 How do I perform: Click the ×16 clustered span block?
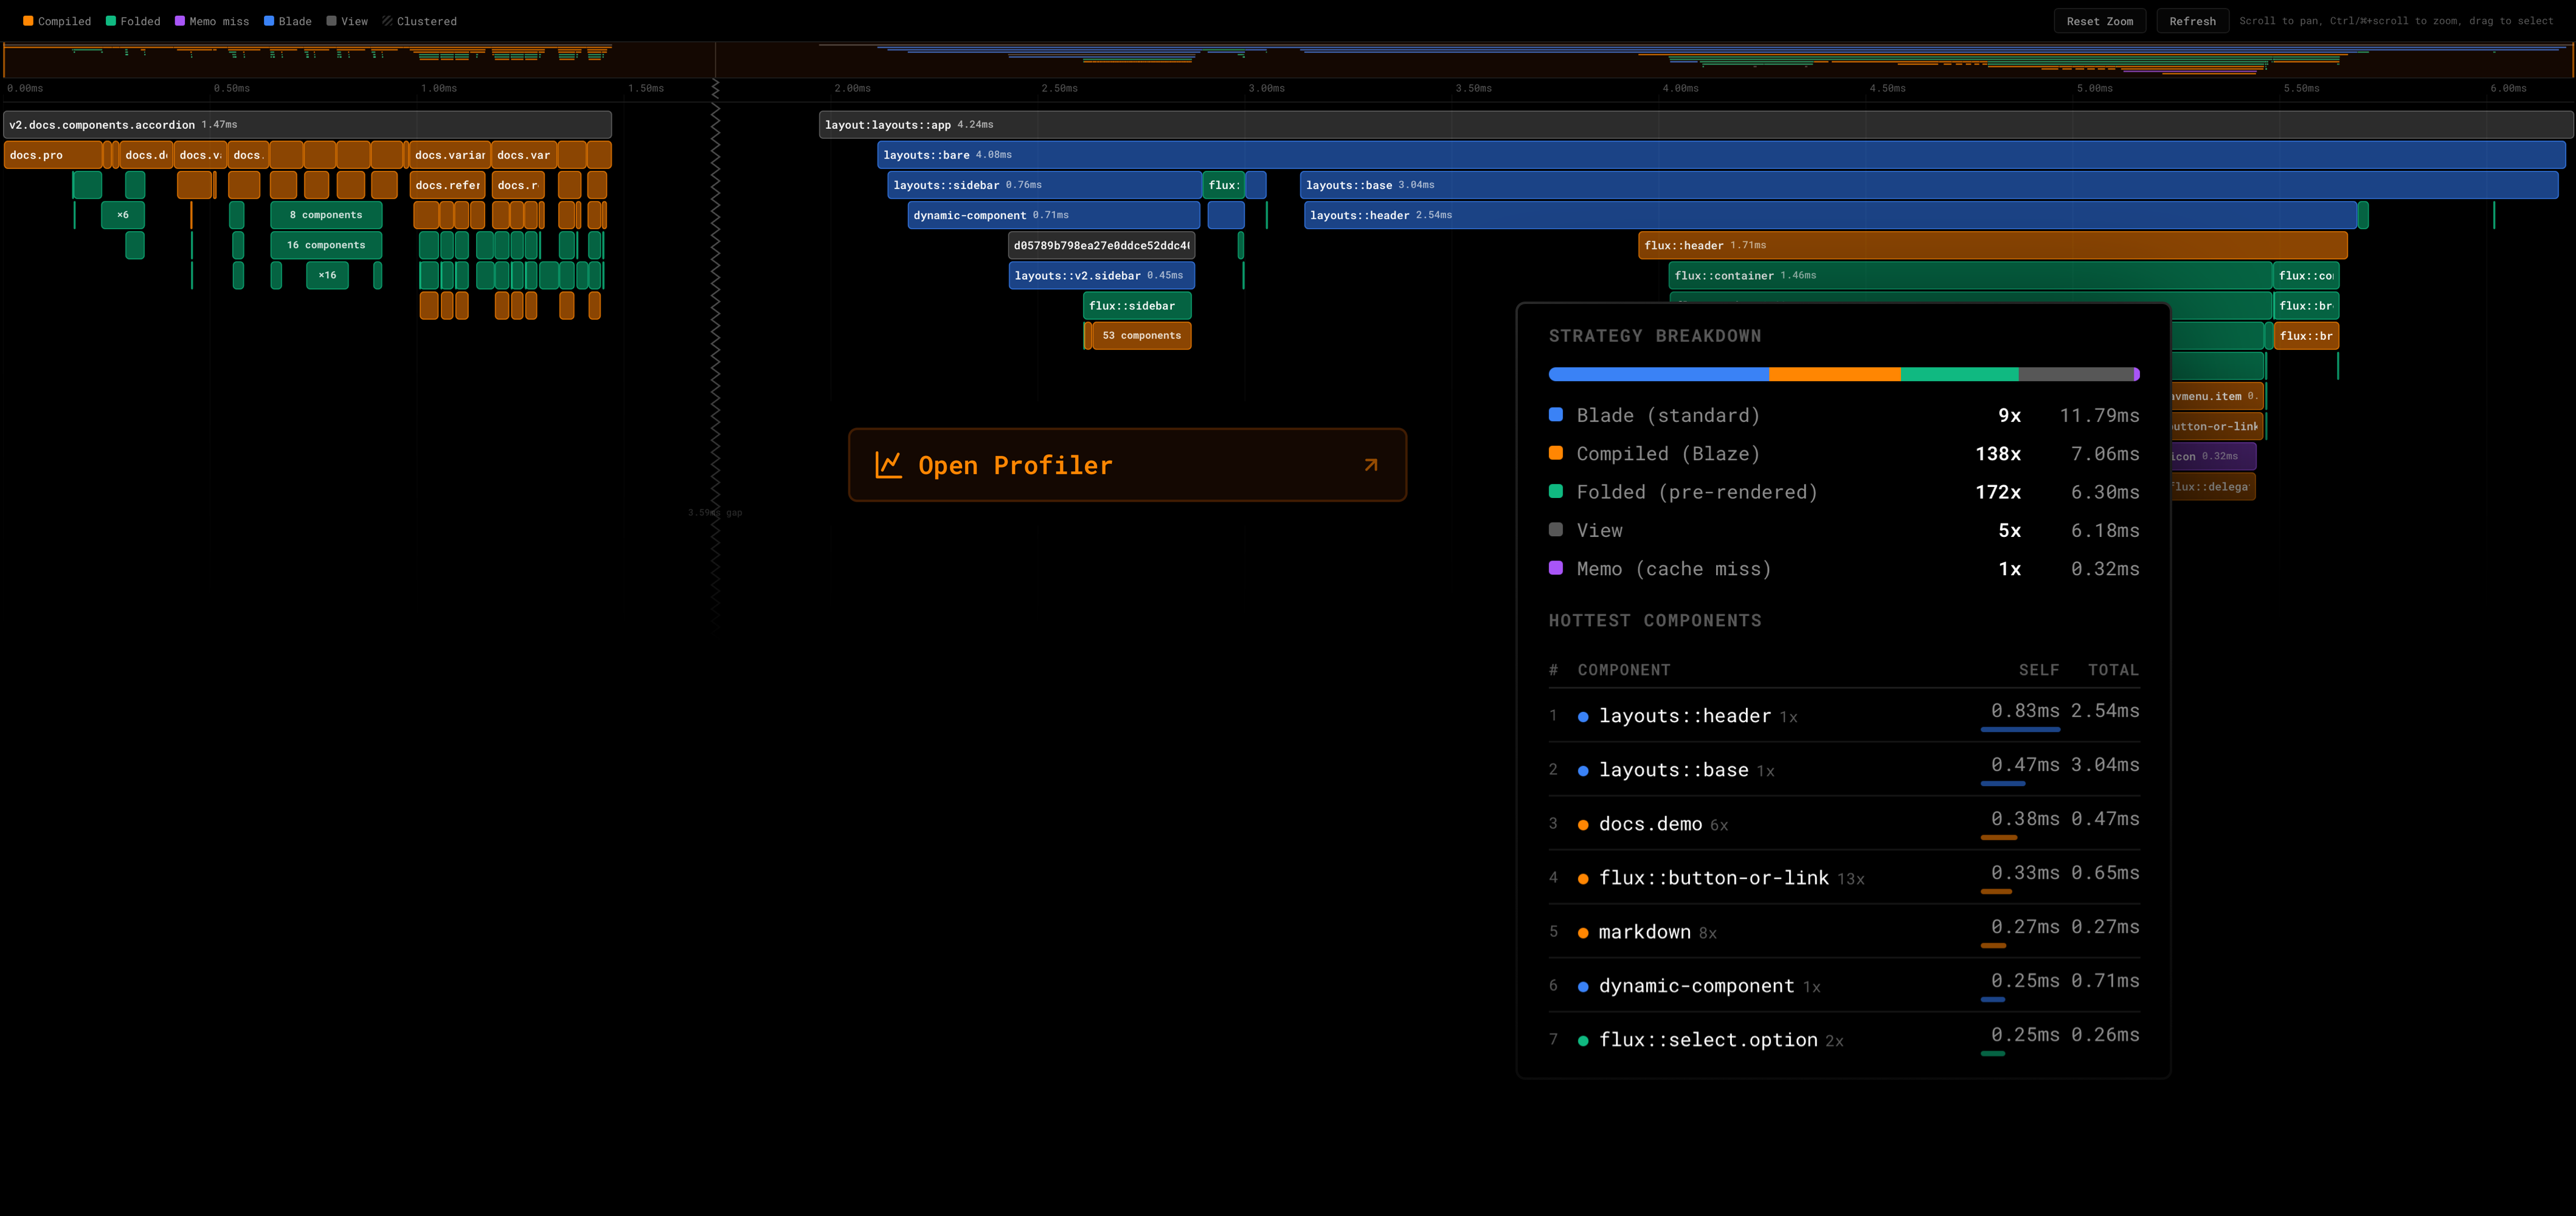pyautogui.click(x=327, y=275)
